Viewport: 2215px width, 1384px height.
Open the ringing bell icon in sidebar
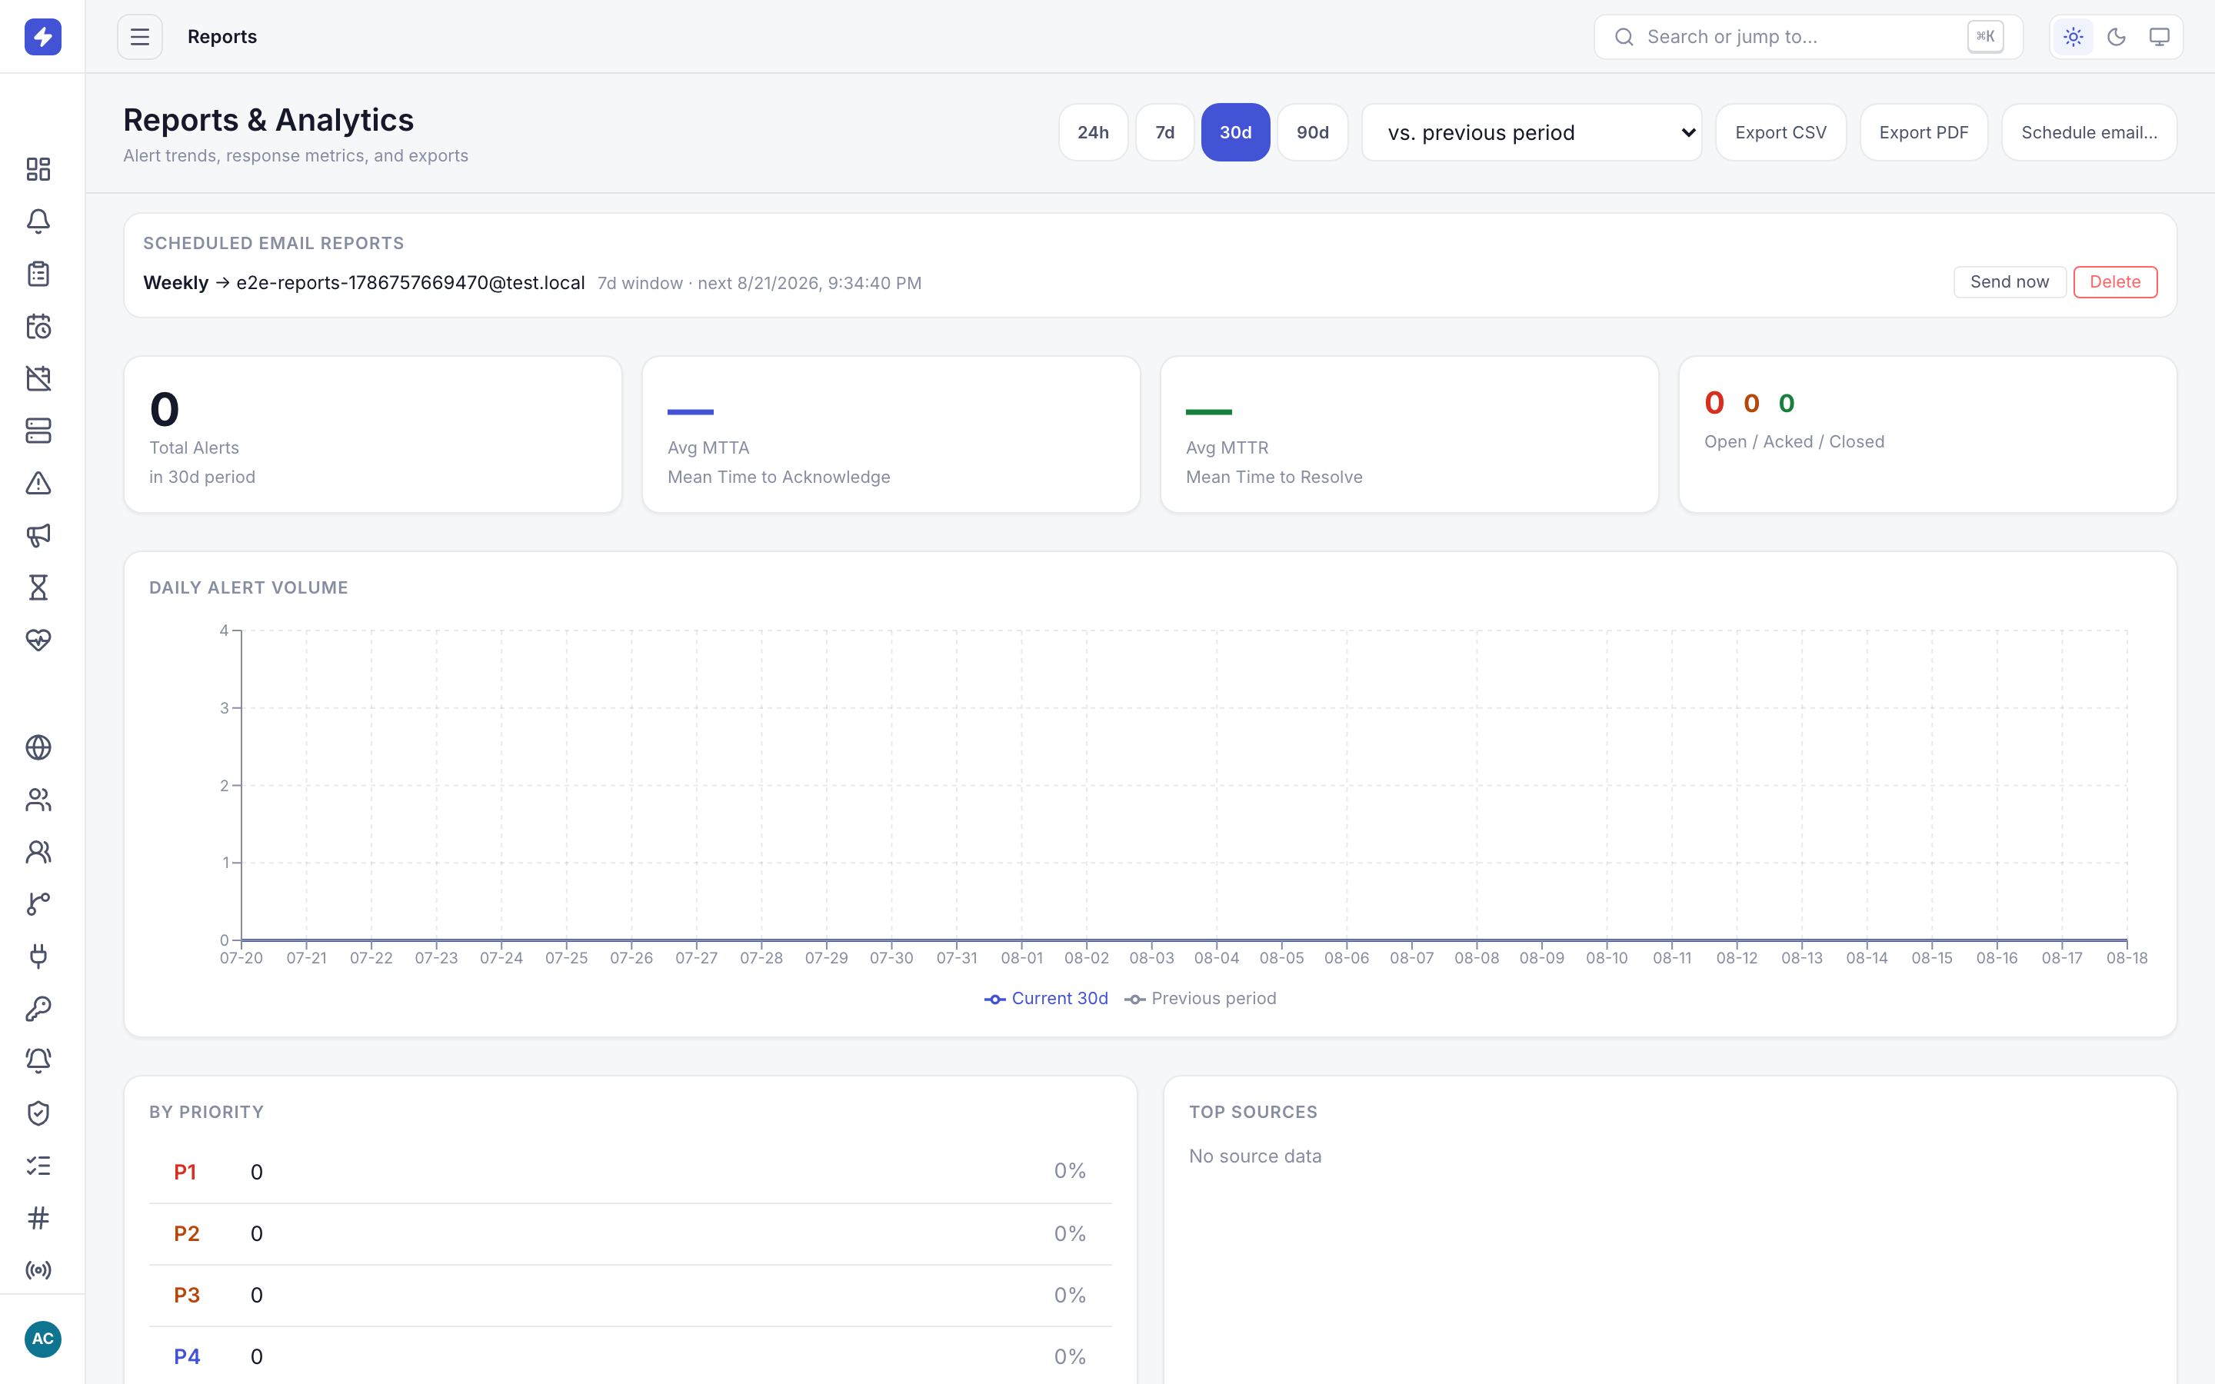click(x=38, y=1060)
